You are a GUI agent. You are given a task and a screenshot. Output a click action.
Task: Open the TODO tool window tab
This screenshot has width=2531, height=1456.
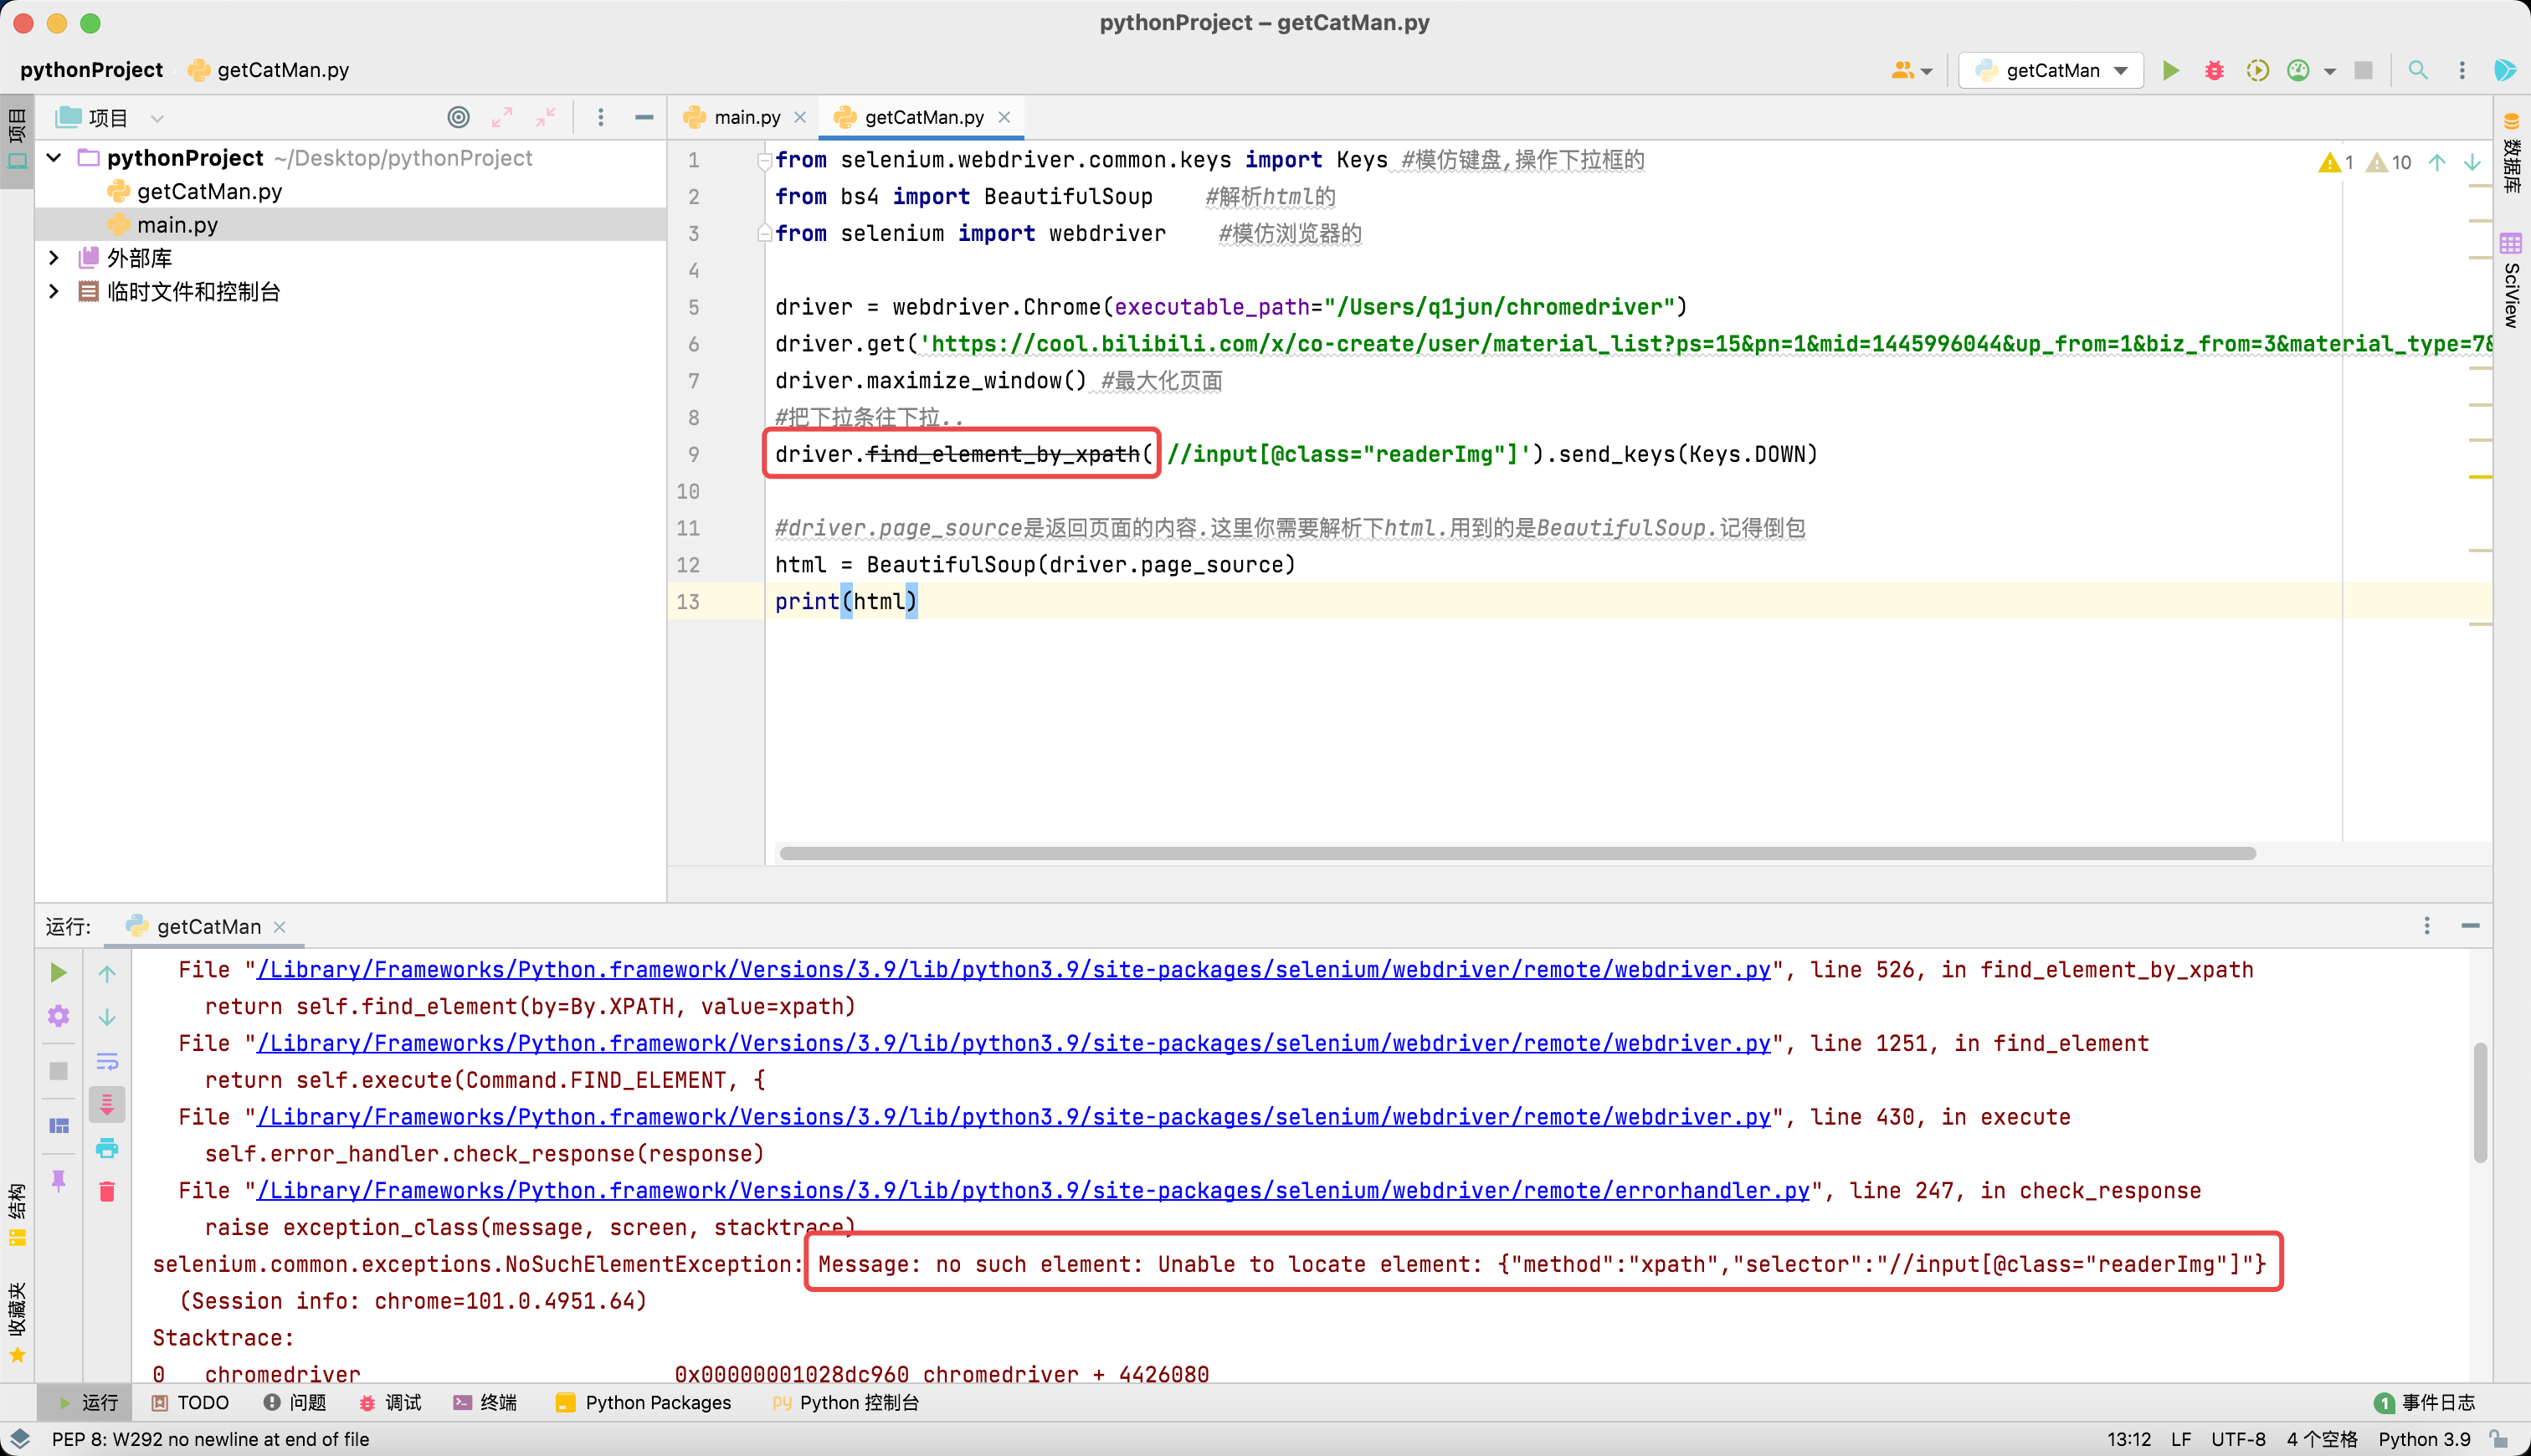click(190, 1402)
